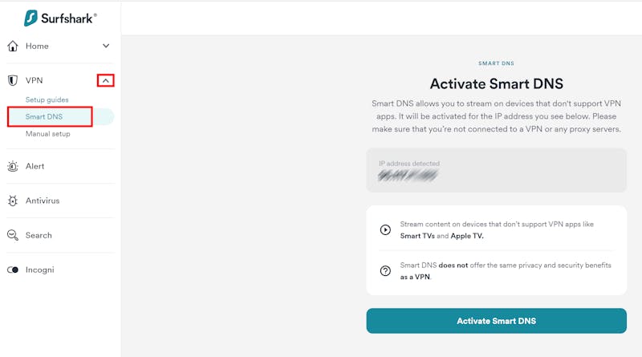
Task: Open Setup guides under VPN
Action: point(47,99)
